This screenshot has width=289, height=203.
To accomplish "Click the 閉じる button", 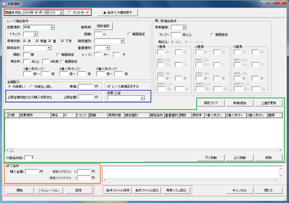I will click(x=269, y=190).
